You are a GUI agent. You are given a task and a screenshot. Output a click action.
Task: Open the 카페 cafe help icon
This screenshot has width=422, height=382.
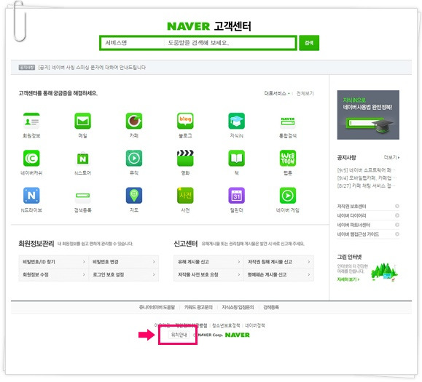[x=134, y=122]
